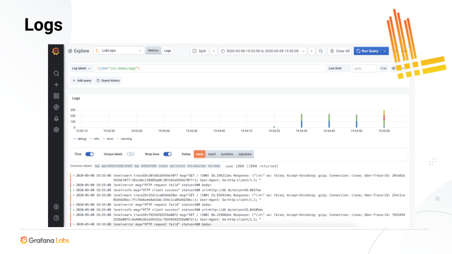Click the Query history button
Image resolution: width=452 pixels, height=254 pixels.
(x=108, y=80)
